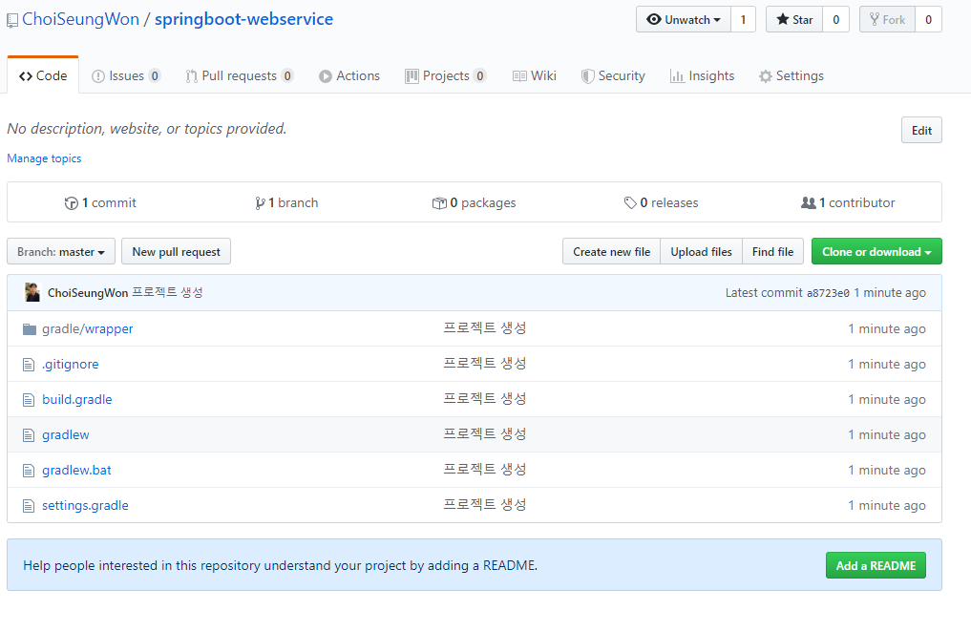Click the commit message in build.gradle row
This screenshot has height=632, width=971.
(x=485, y=399)
